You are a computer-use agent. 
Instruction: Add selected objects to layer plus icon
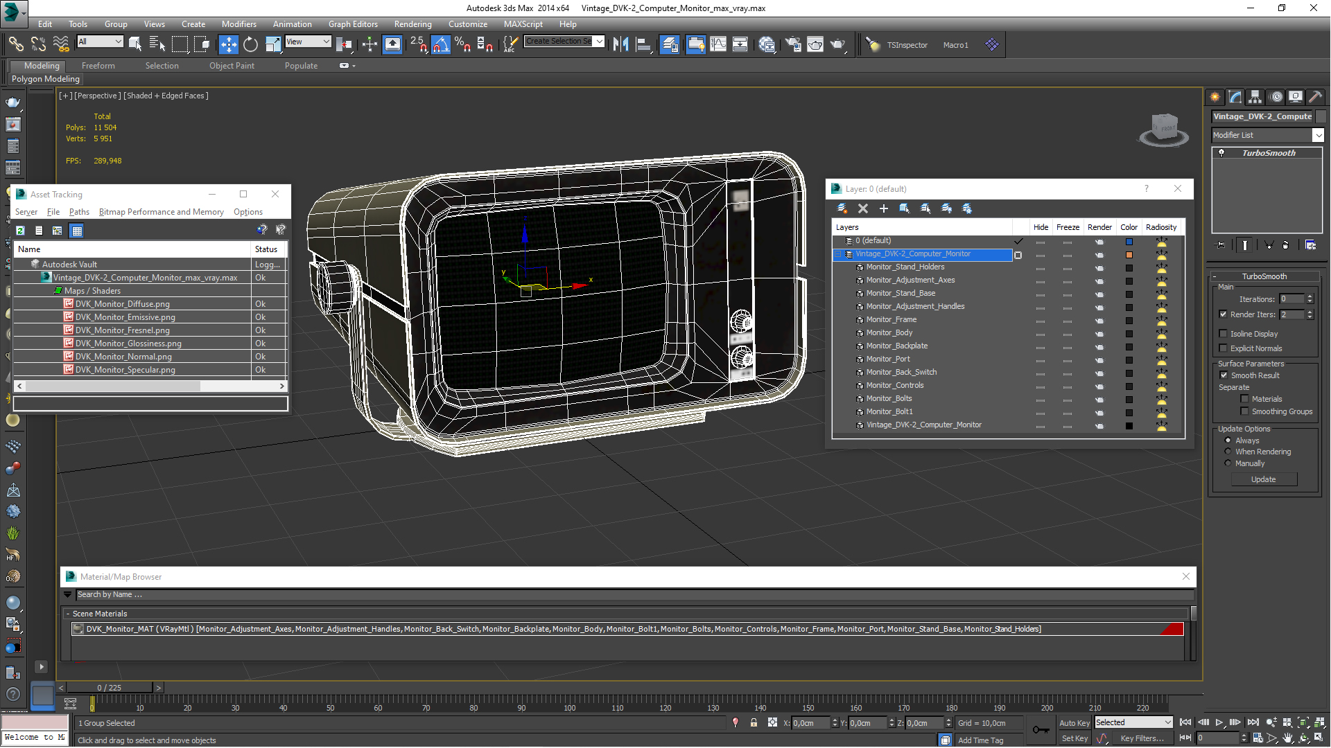tap(884, 208)
